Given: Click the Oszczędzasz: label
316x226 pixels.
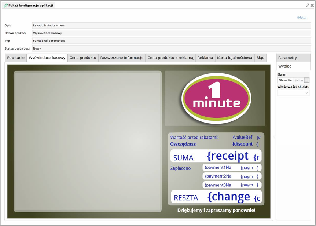Looking at the screenshot, I should coord(183,144).
